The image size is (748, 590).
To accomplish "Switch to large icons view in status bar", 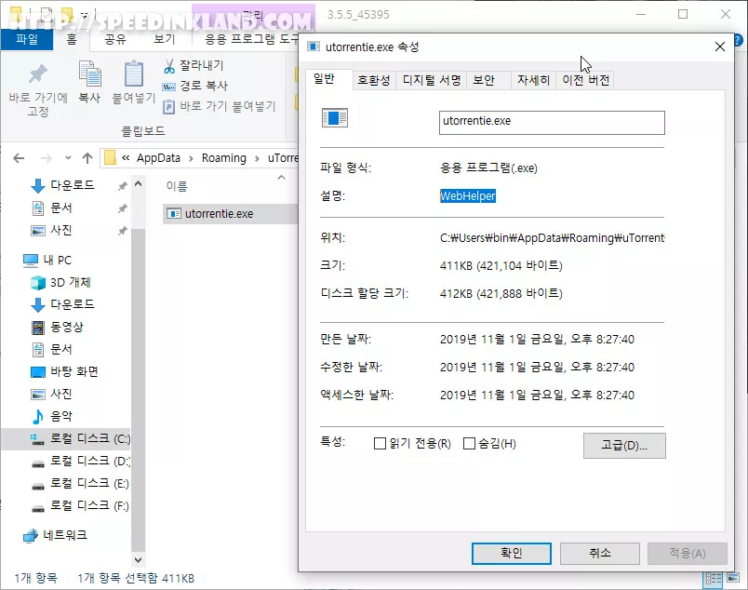I will [733, 578].
